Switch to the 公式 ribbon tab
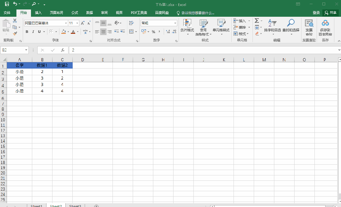 click(75, 13)
